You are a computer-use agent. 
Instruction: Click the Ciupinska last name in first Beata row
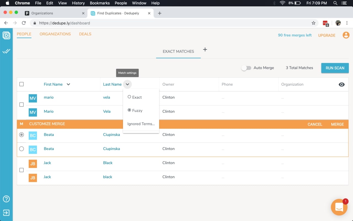tap(111, 135)
